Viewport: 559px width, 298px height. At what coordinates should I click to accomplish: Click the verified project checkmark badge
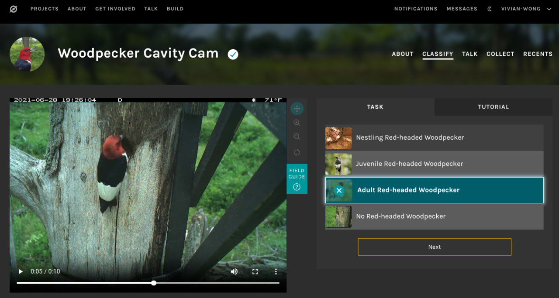pyautogui.click(x=233, y=55)
